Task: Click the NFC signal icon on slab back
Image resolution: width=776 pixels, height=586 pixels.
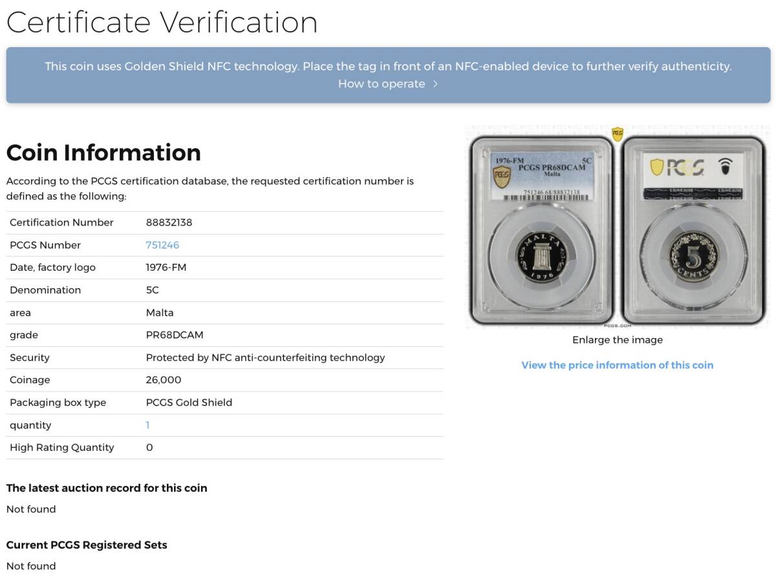Action: pyautogui.click(x=727, y=167)
